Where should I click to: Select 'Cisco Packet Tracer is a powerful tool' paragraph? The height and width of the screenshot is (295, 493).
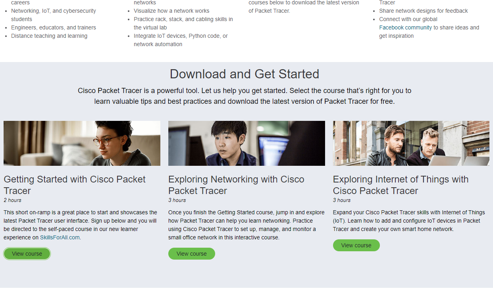pyautogui.click(x=245, y=96)
